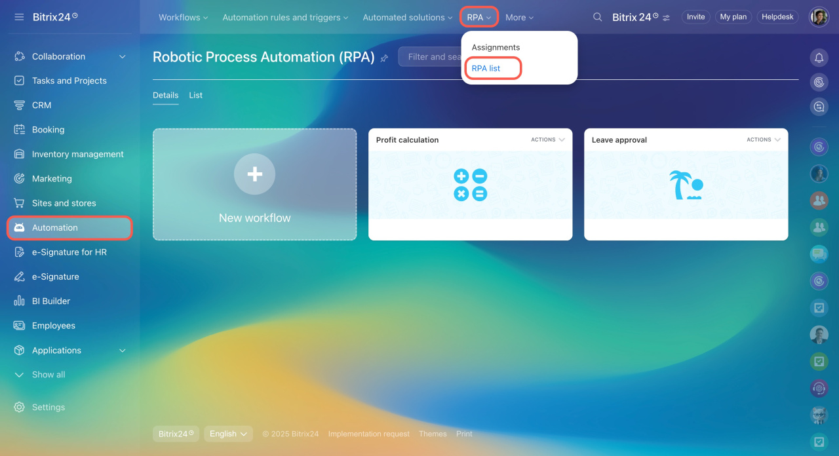Open the green checkmark chat icon in the right panel
839x456 pixels.
coord(819,362)
